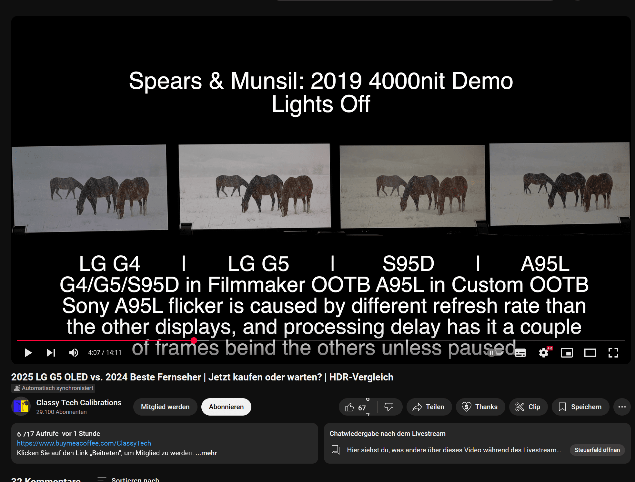Play the paused video
This screenshot has height=482, width=635.
(x=28, y=353)
